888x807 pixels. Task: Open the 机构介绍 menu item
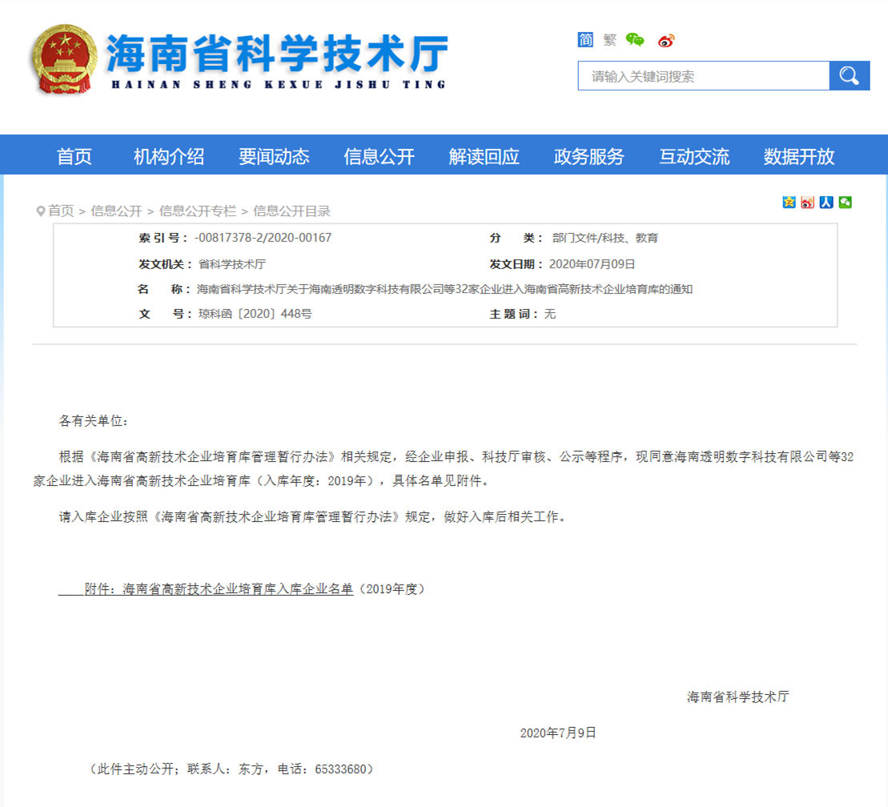pos(169,156)
